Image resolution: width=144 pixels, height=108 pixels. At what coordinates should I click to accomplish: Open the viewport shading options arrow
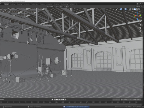point(141,9)
